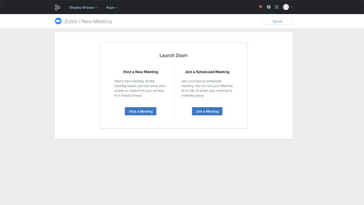Viewport: 364px width, 205px height.
Task: Click 'Host a New Meeting' heading
Action: click(141, 72)
